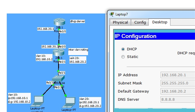This screenshot has height=112, width=195.
Task: Select the dhcp derver text note
Action: (x=77, y=21)
